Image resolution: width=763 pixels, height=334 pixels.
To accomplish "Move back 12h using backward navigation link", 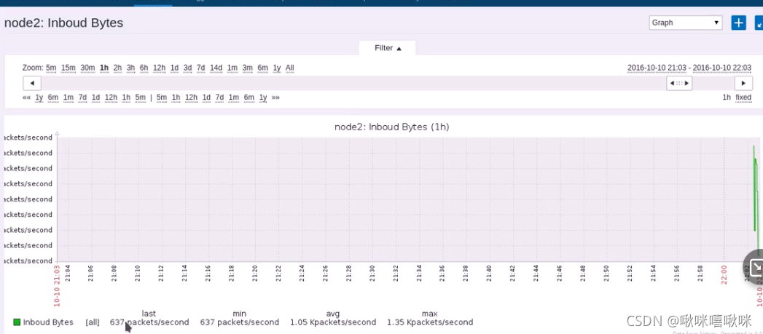I will (x=111, y=98).
